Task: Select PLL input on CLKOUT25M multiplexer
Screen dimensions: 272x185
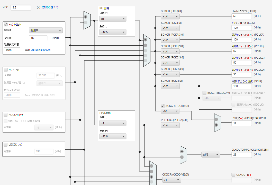Action: [x=182, y=152]
